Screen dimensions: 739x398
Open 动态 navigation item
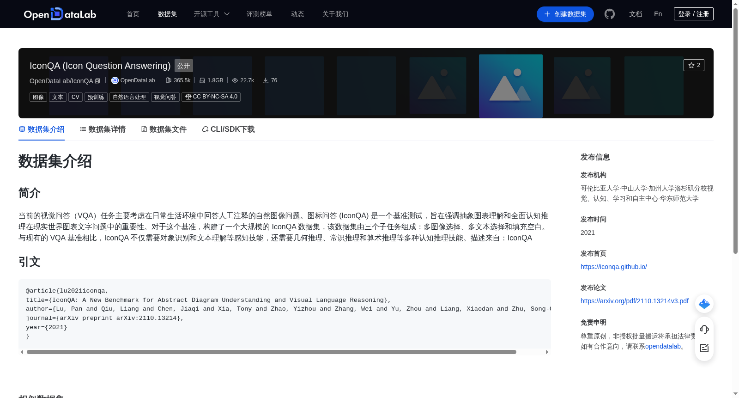tap(297, 14)
